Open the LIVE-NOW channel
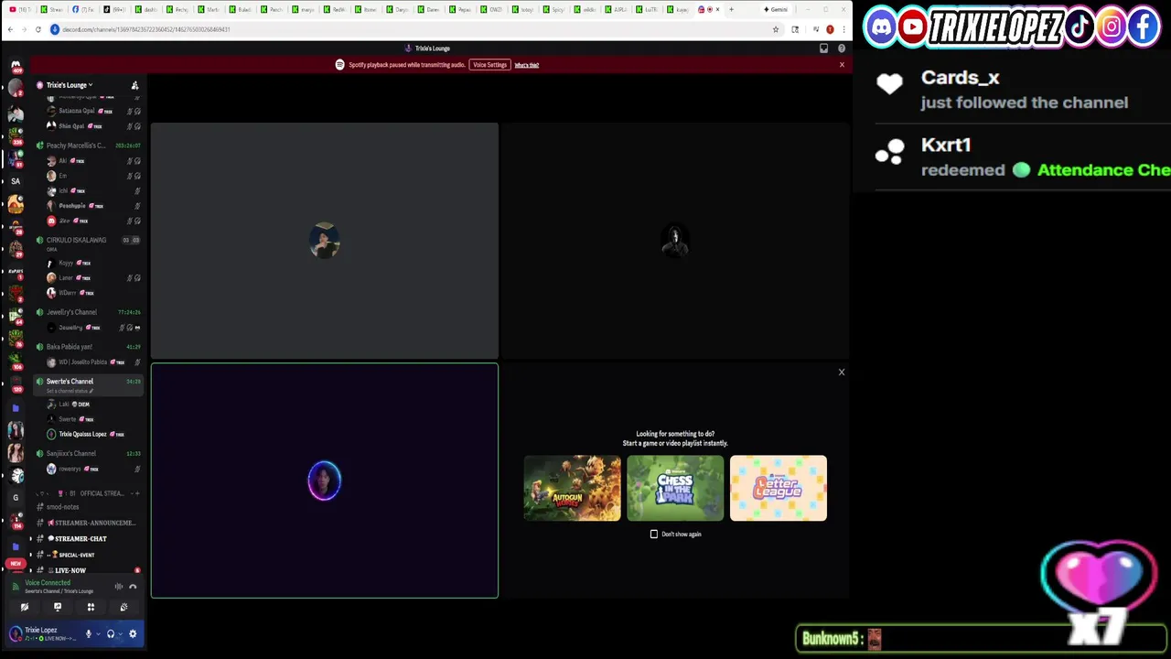Image resolution: width=1171 pixels, height=659 pixels. pyautogui.click(x=88, y=570)
